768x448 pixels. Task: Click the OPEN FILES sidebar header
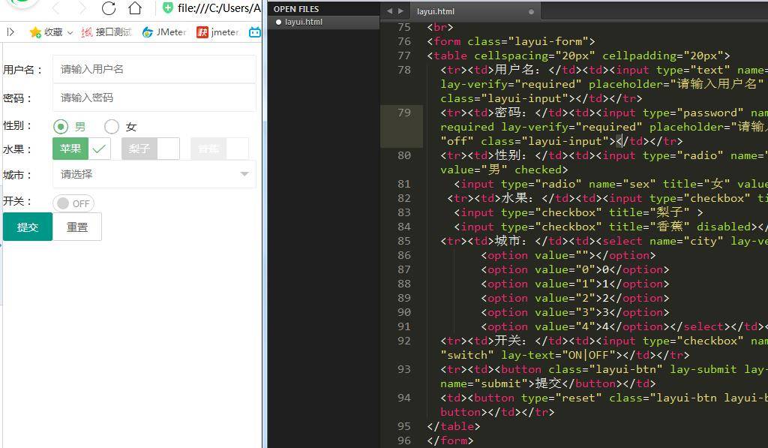(295, 9)
